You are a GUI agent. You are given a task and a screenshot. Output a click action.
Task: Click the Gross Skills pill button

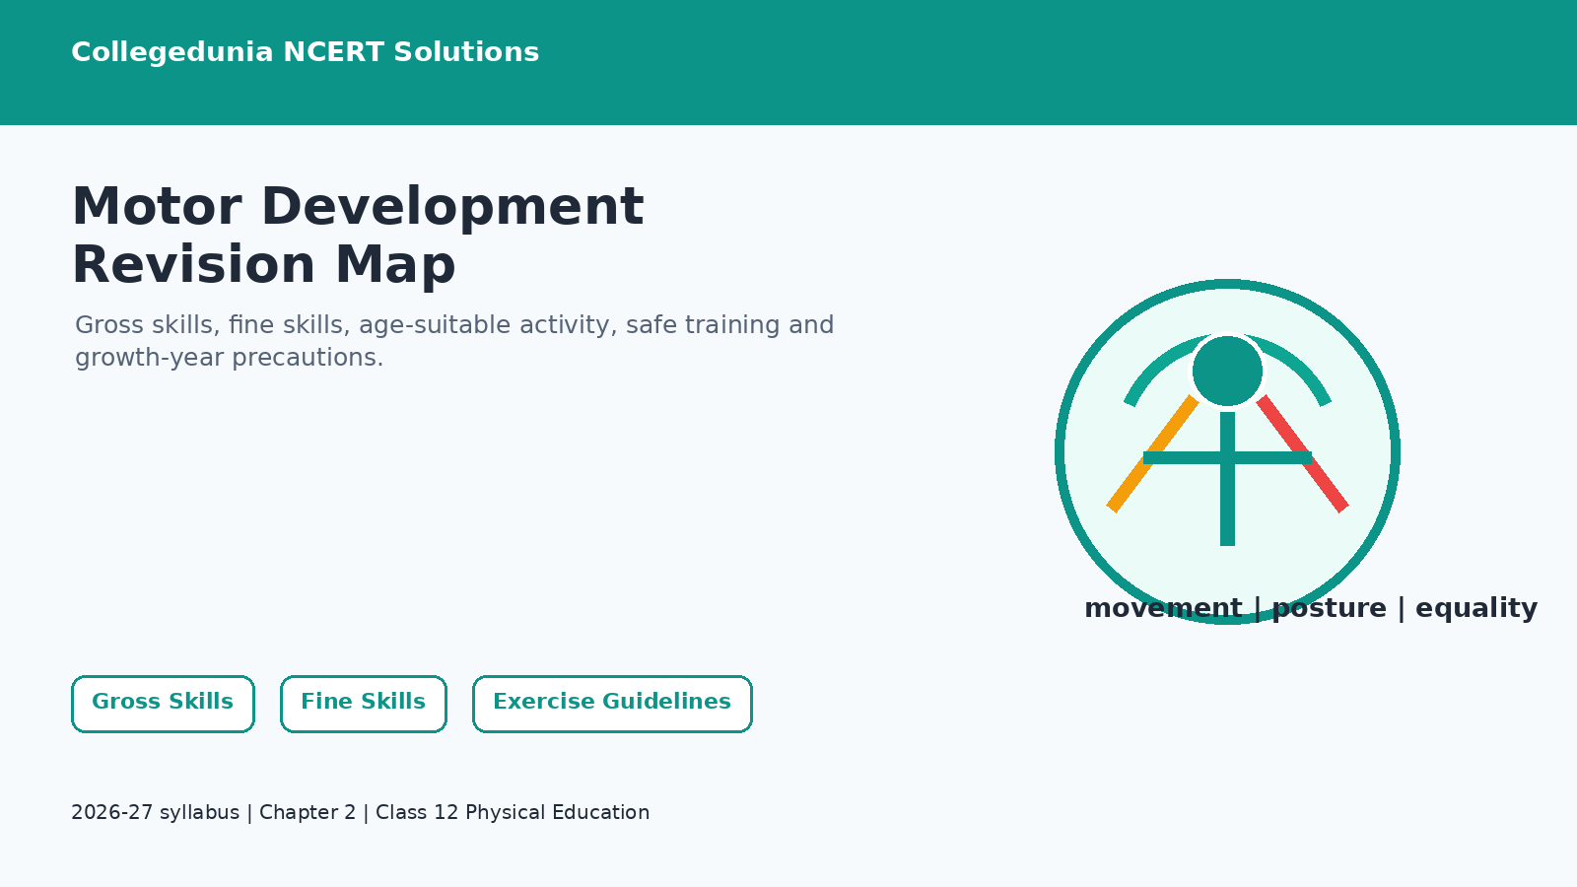163,704
